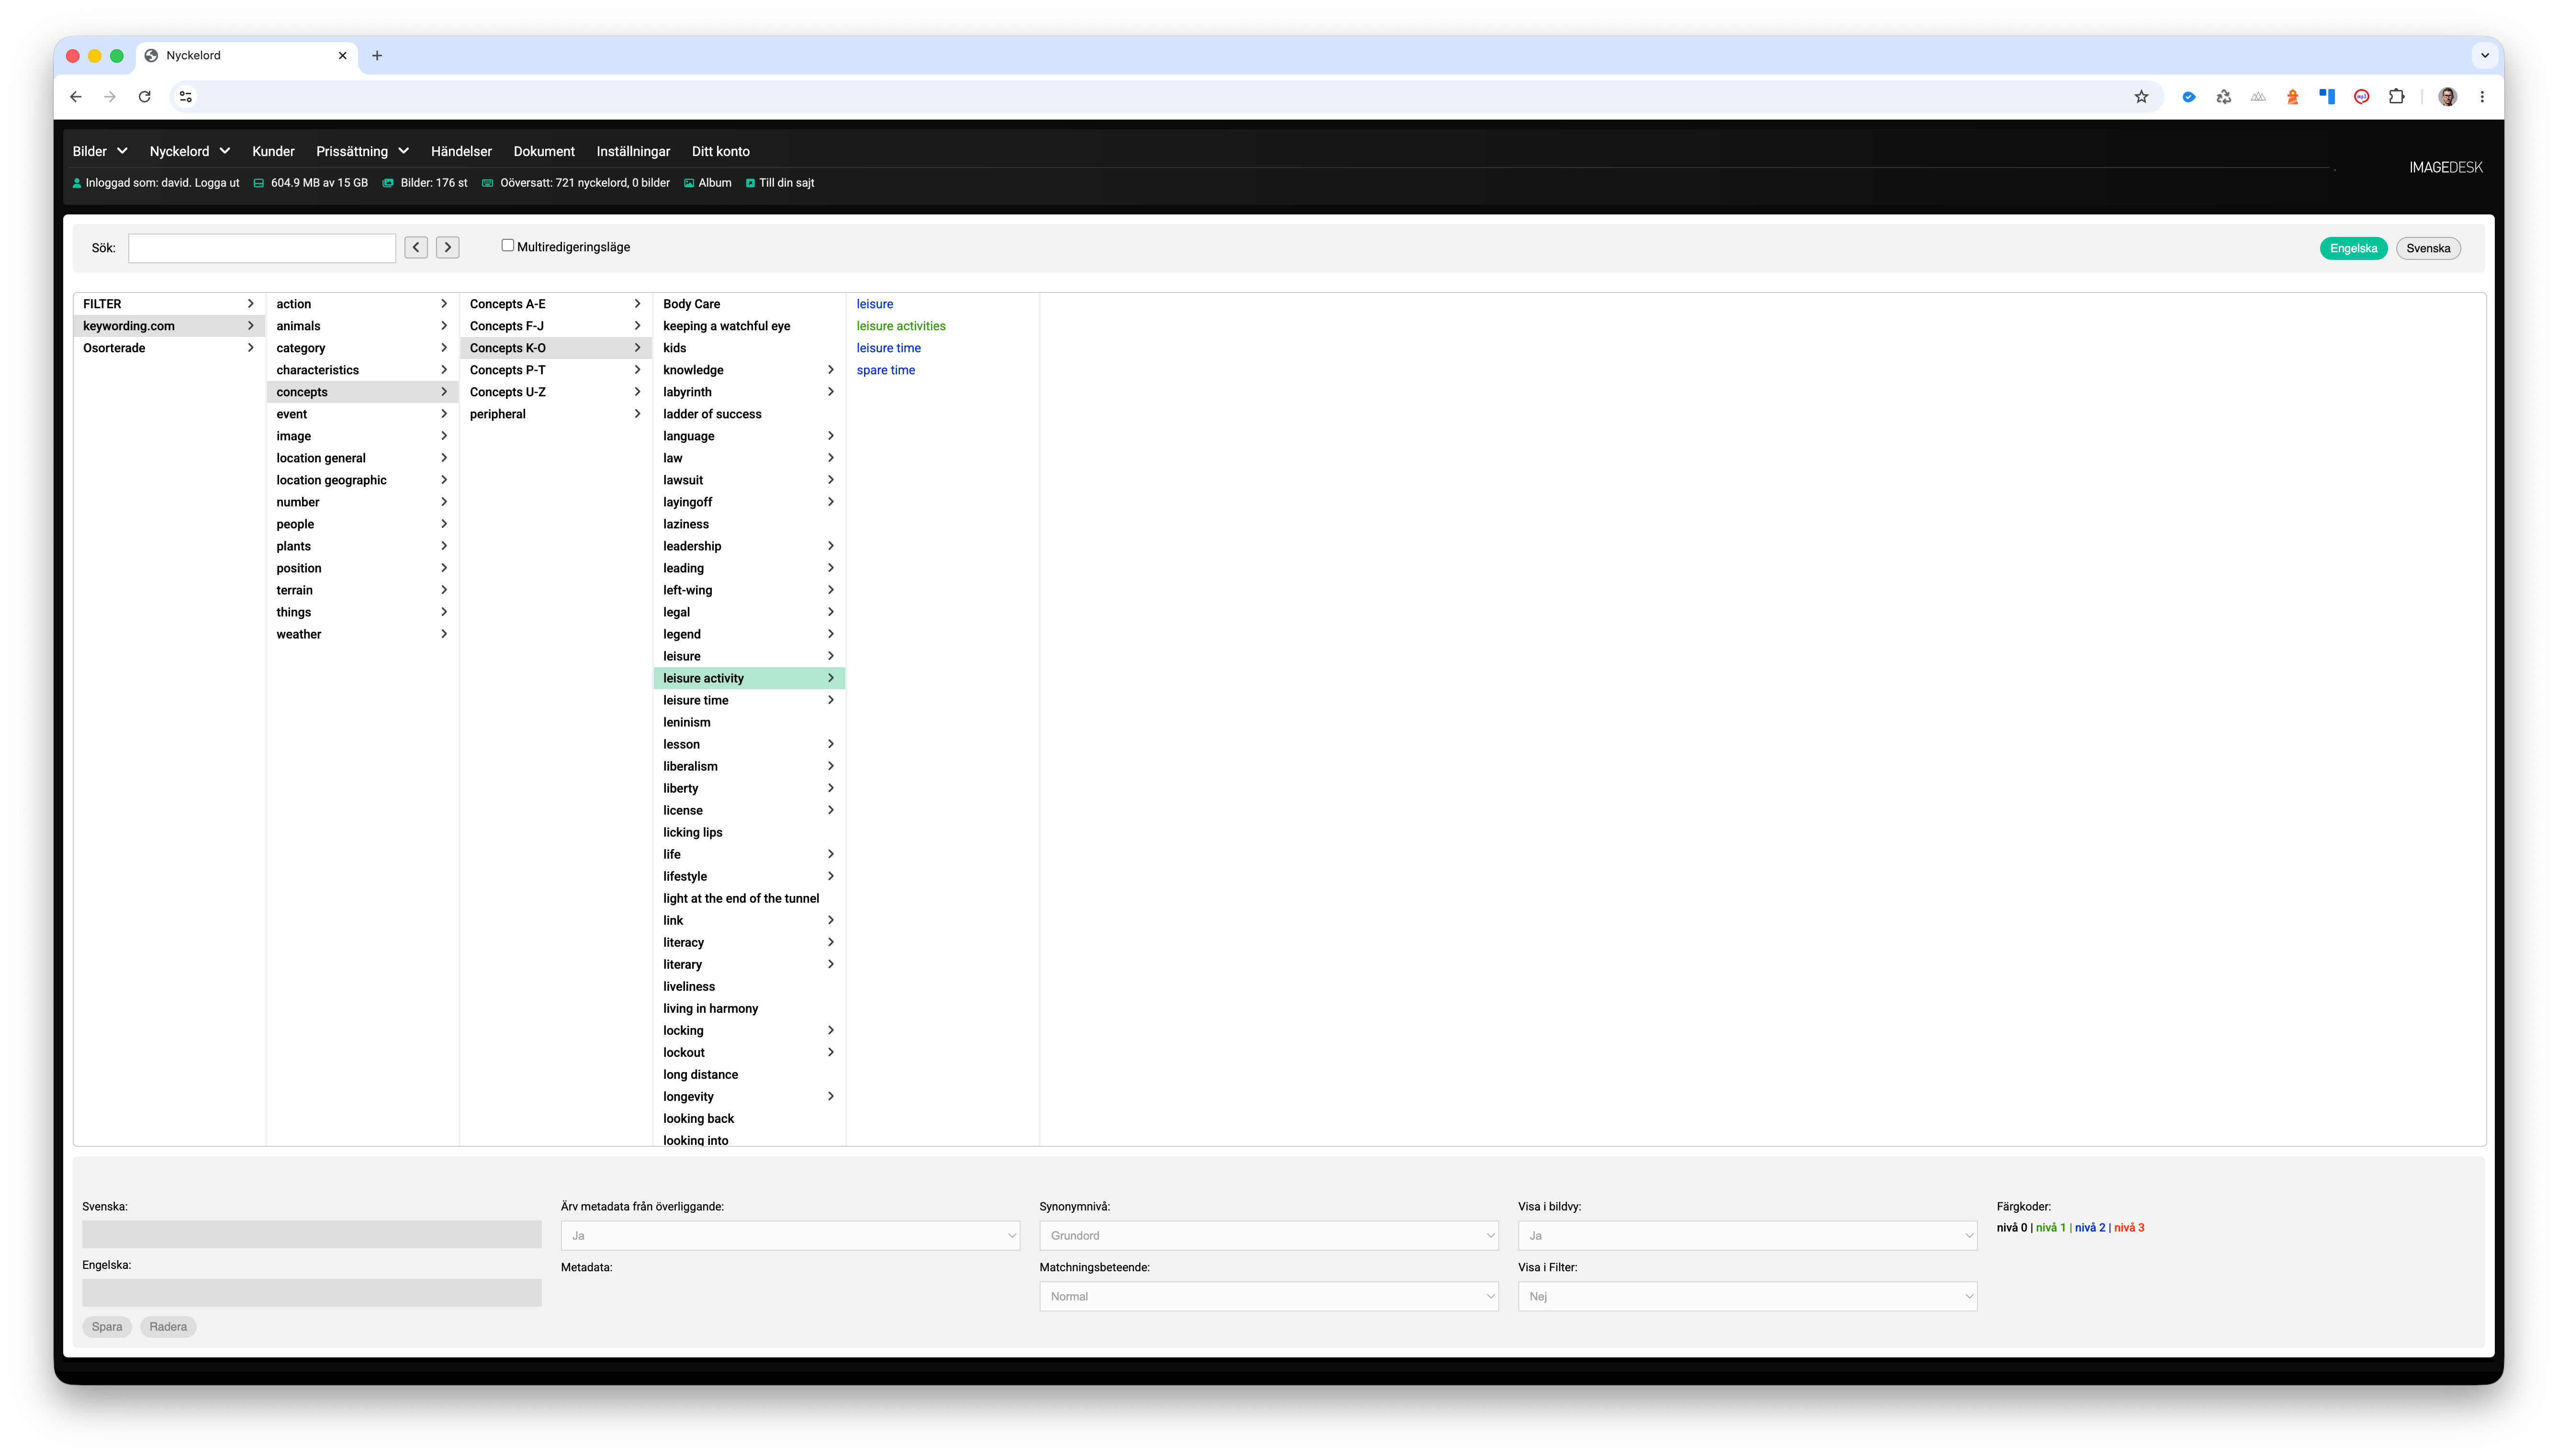Open the Ärv metadata från överliggande dropdown
This screenshot has height=1456, width=2558.
790,1236
